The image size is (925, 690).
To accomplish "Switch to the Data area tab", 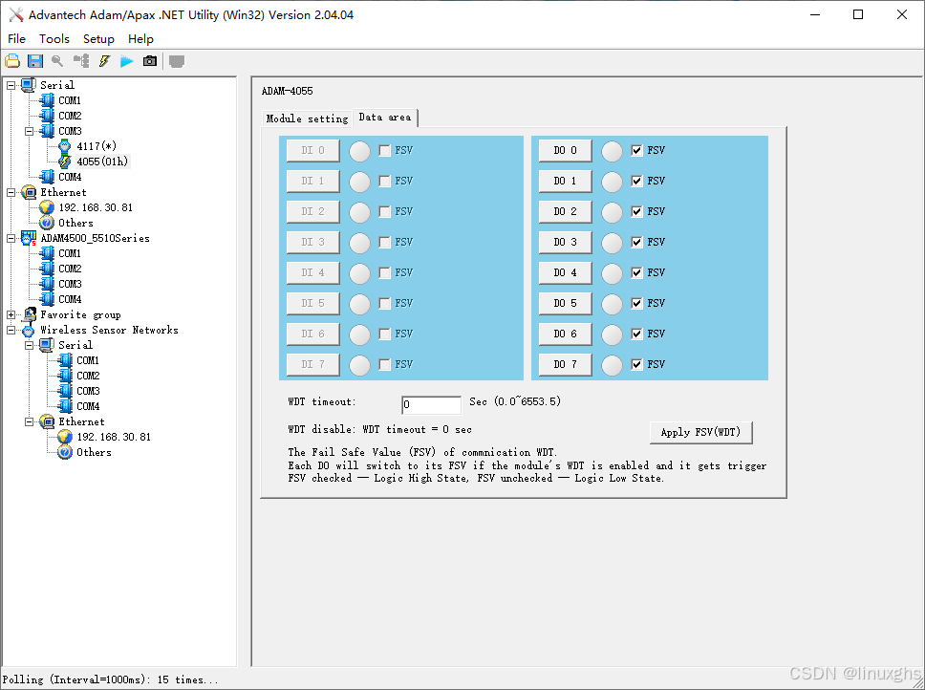I will pos(385,118).
